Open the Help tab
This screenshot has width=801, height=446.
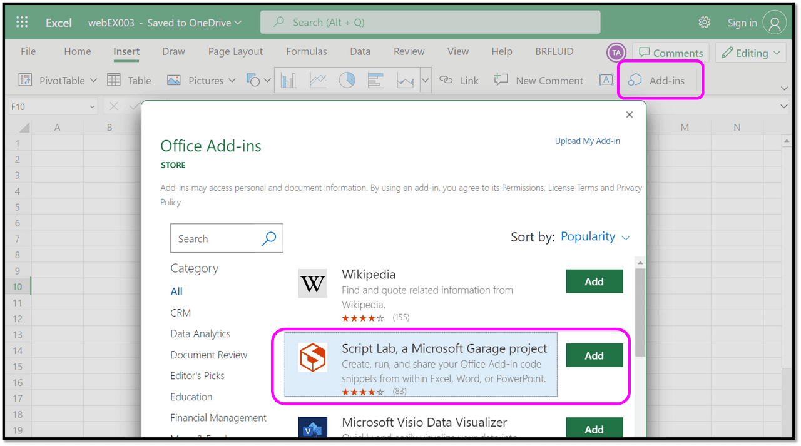[502, 51]
